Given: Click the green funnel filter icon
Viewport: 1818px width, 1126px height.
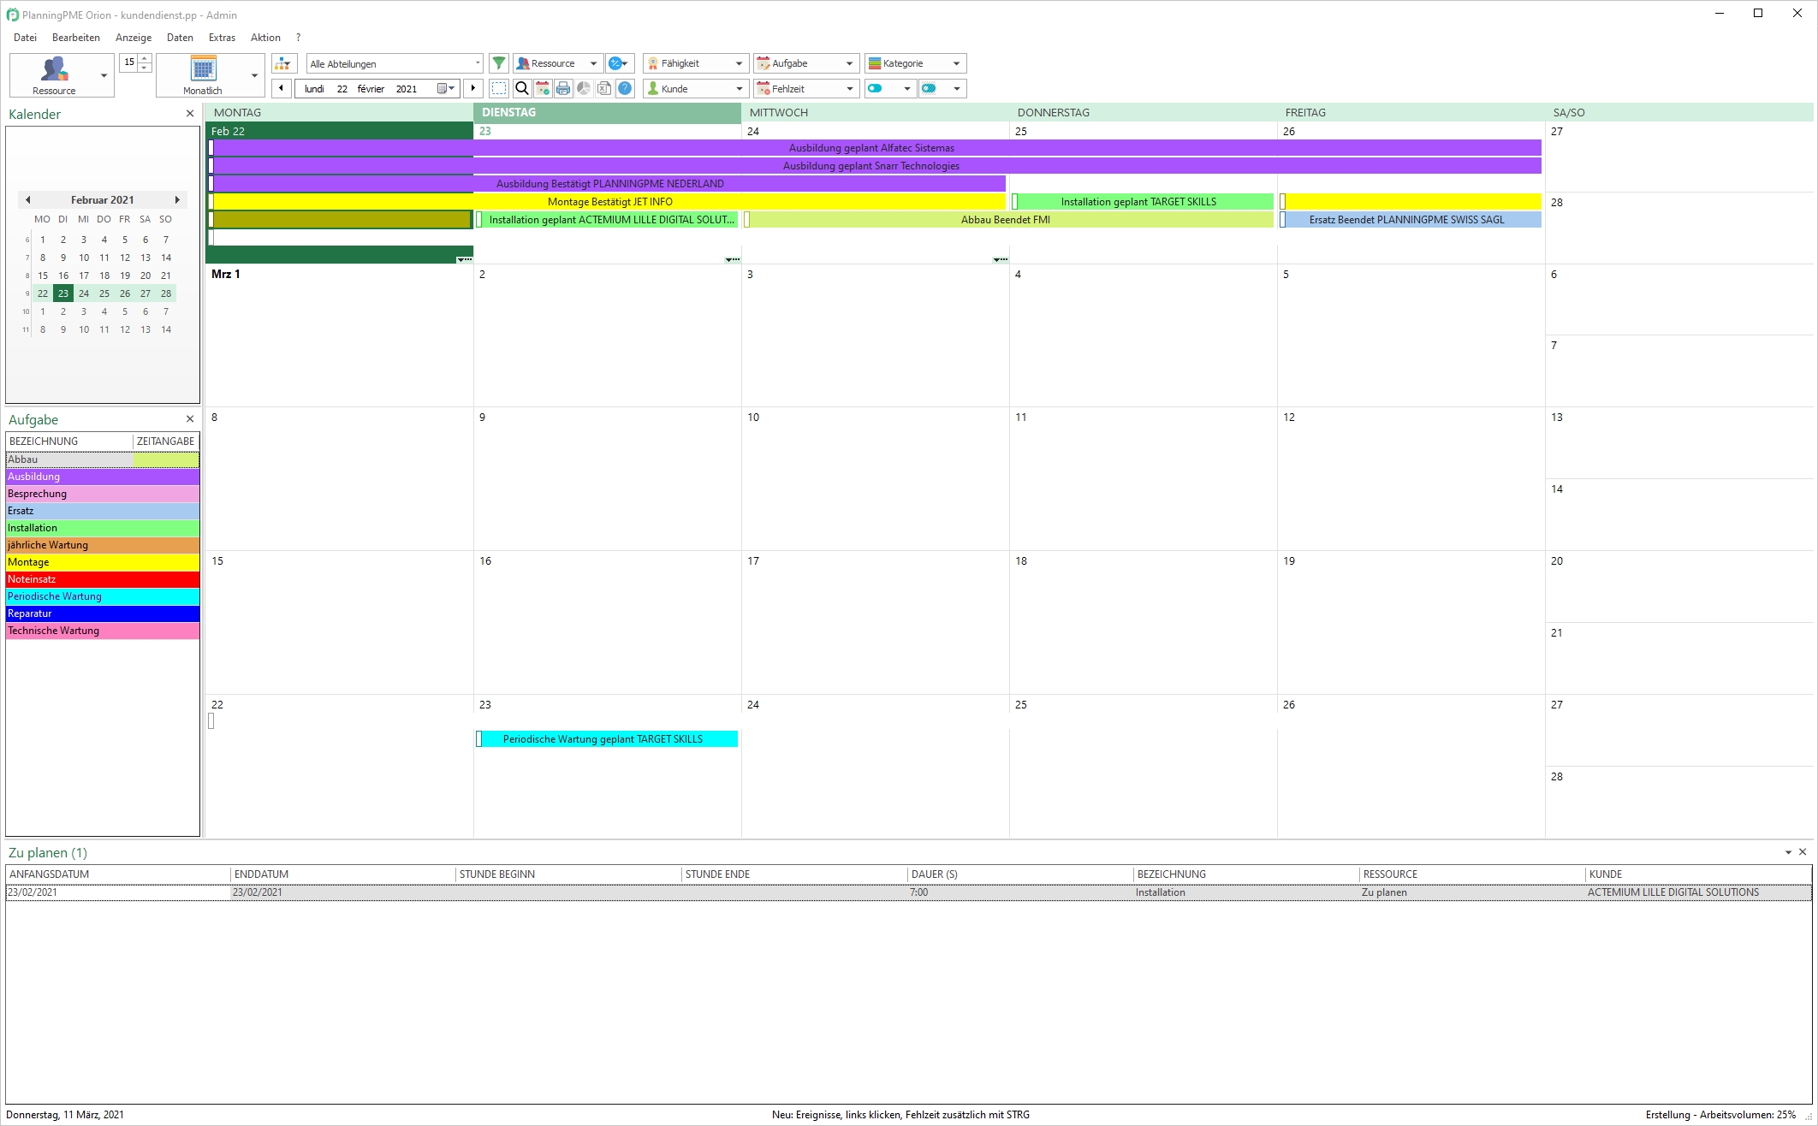Looking at the screenshot, I should (499, 63).
